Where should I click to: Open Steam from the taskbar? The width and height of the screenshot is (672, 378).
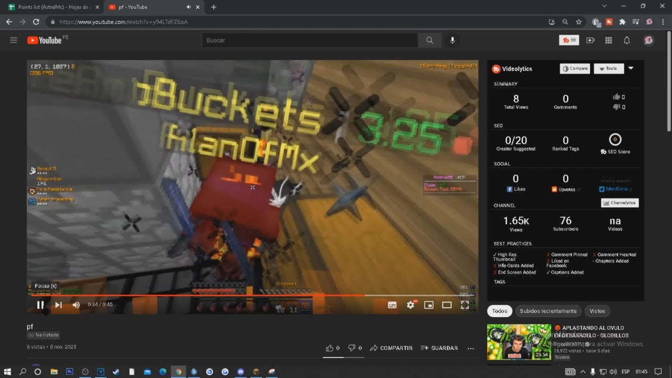pos(116,372)
